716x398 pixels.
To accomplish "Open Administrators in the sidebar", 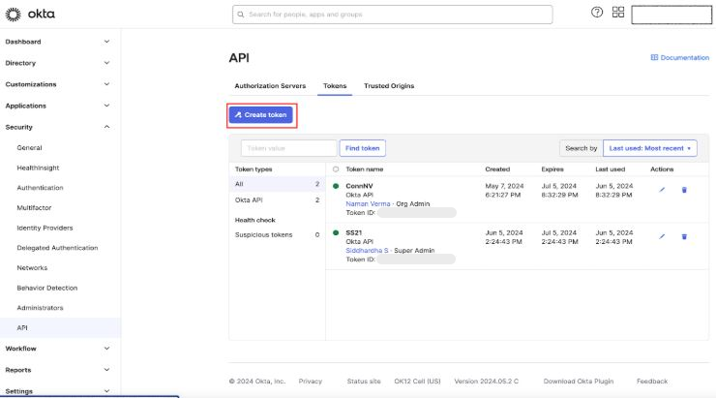I will click(x=41, y=308).
